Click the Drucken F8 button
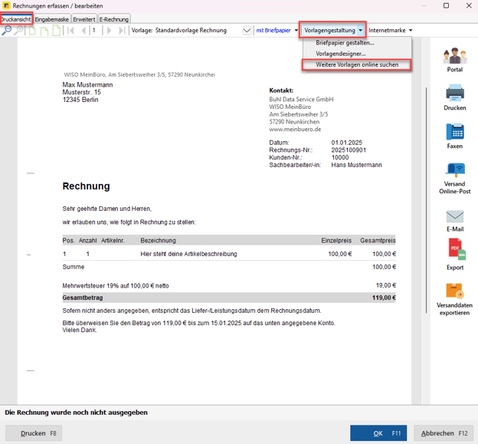The width and height of the screenshot is (478, 444). (x=34, y=433)
